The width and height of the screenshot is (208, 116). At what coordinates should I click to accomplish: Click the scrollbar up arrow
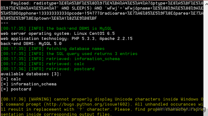click(206, 4)
